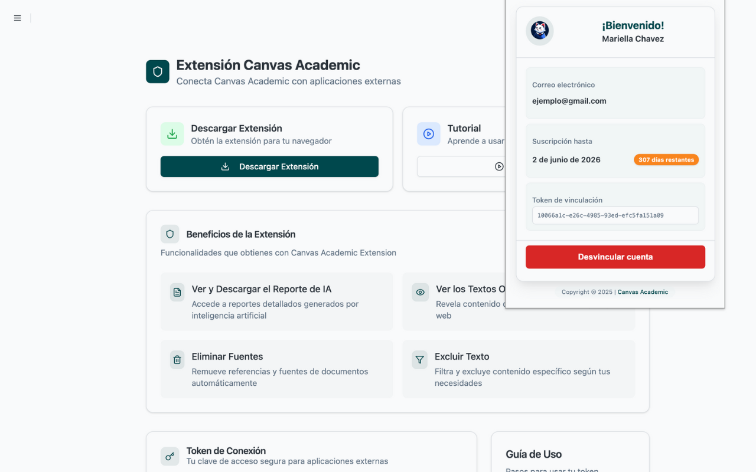This screenshot has height=472, width=756.
Task: Click the document icon for Reporte de IA
Action: 177,292
